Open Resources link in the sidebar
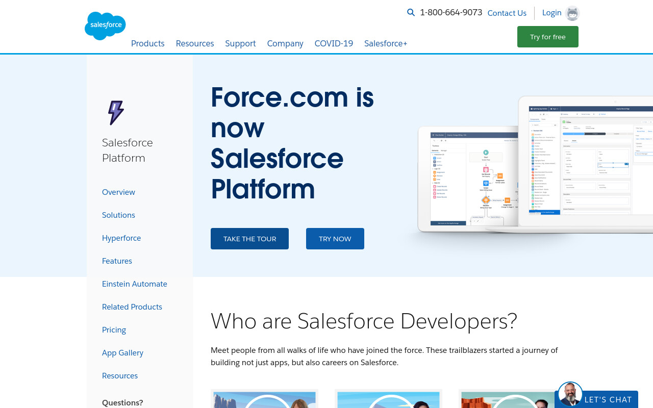Image resolution: width=653 pixels, height=408 pixels. pyautogui.click(x=120, y=375)
